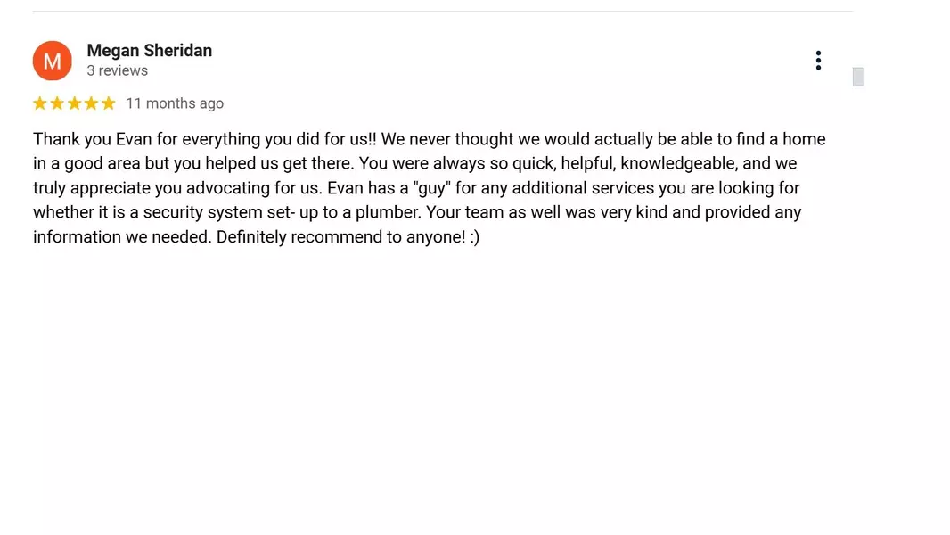Image resolution: width=950 pixels, height=535 pixels.
Task: Click Megan Sheridan's orange M avatar
Action: coord(52,61)
